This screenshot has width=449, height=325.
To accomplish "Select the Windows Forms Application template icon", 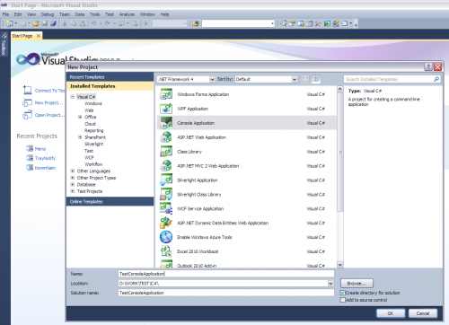I will [166, 94].
